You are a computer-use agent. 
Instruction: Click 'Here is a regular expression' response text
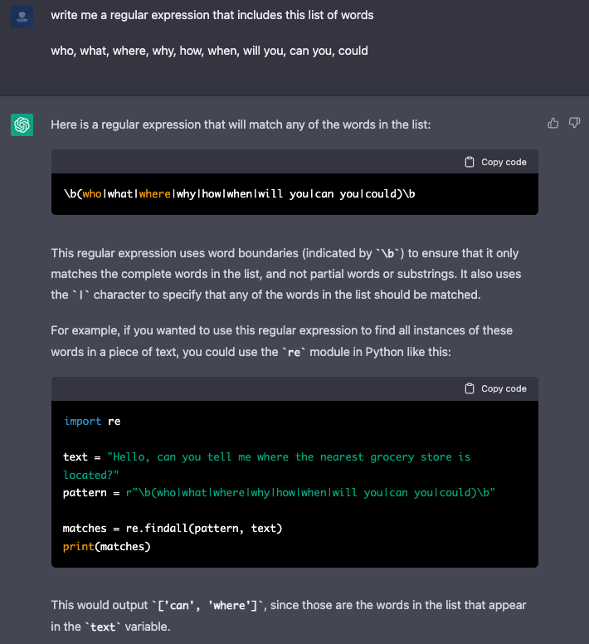(x=241, y=124)
